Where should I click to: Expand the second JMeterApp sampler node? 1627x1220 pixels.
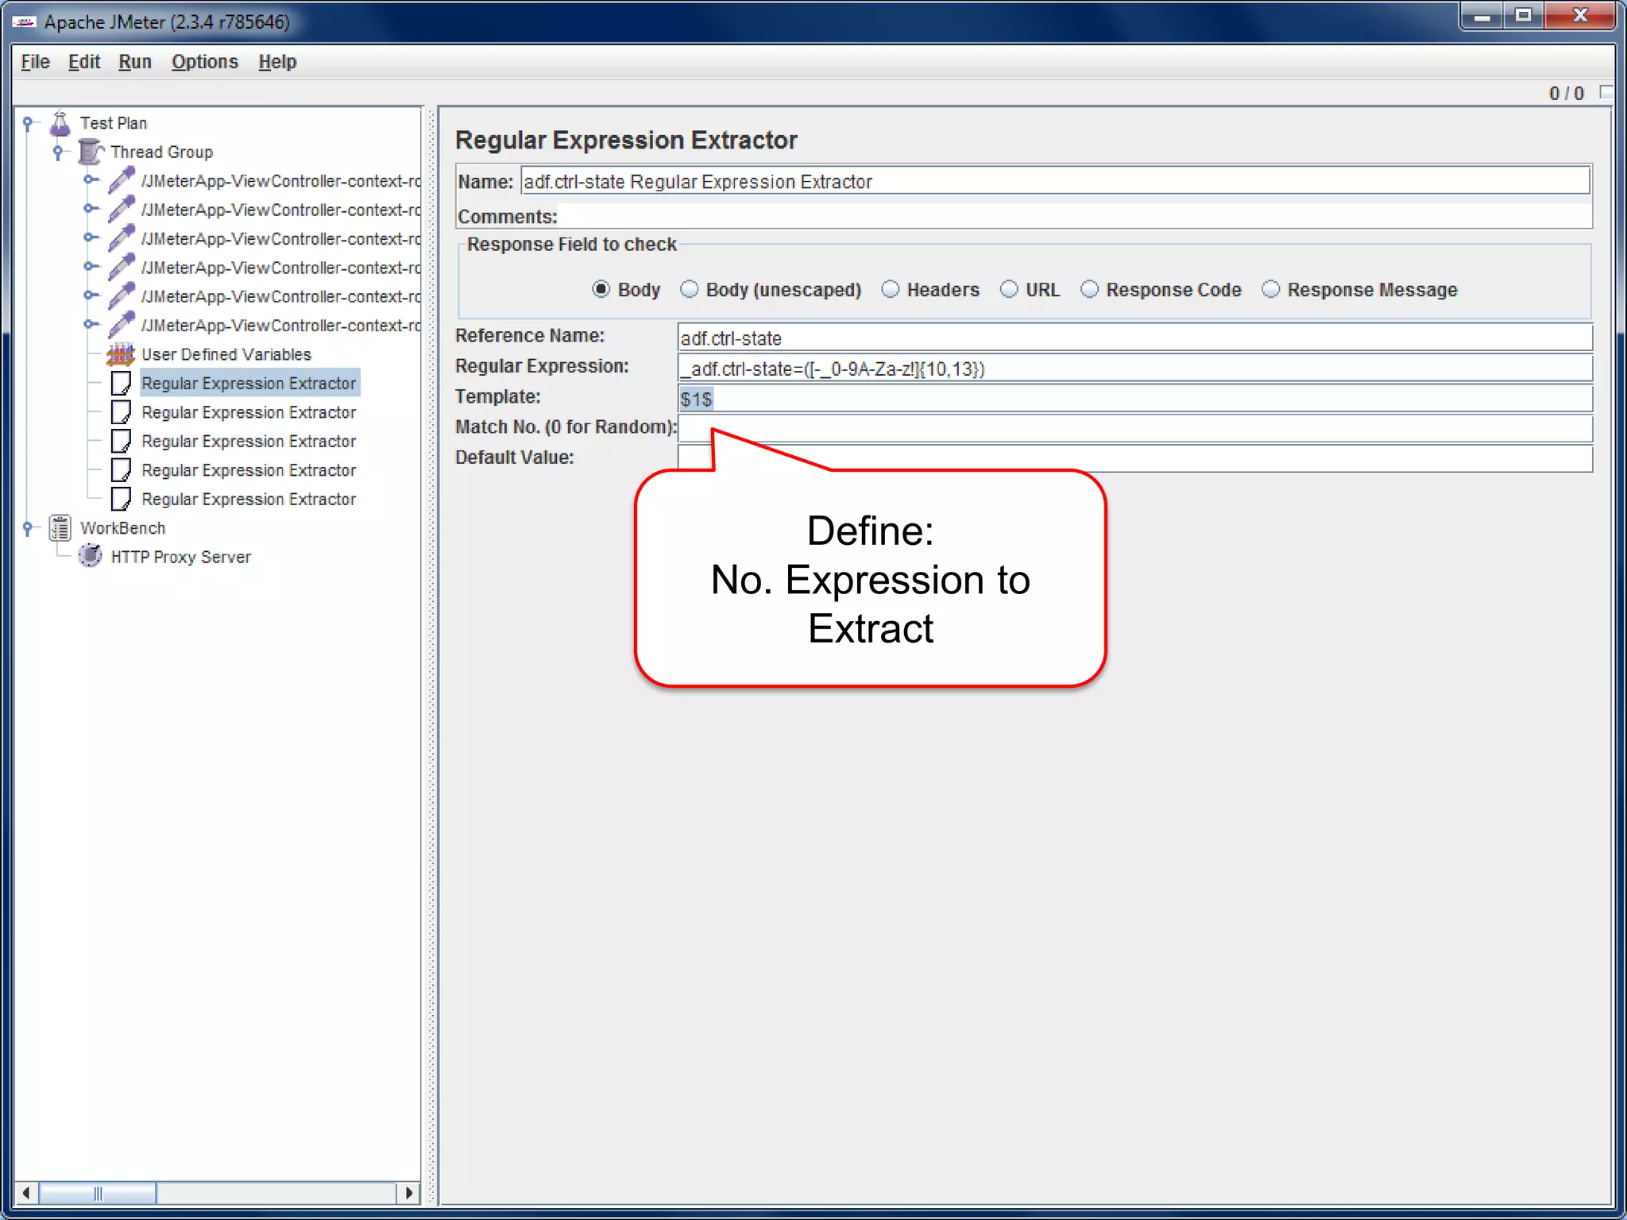[91, 209]
